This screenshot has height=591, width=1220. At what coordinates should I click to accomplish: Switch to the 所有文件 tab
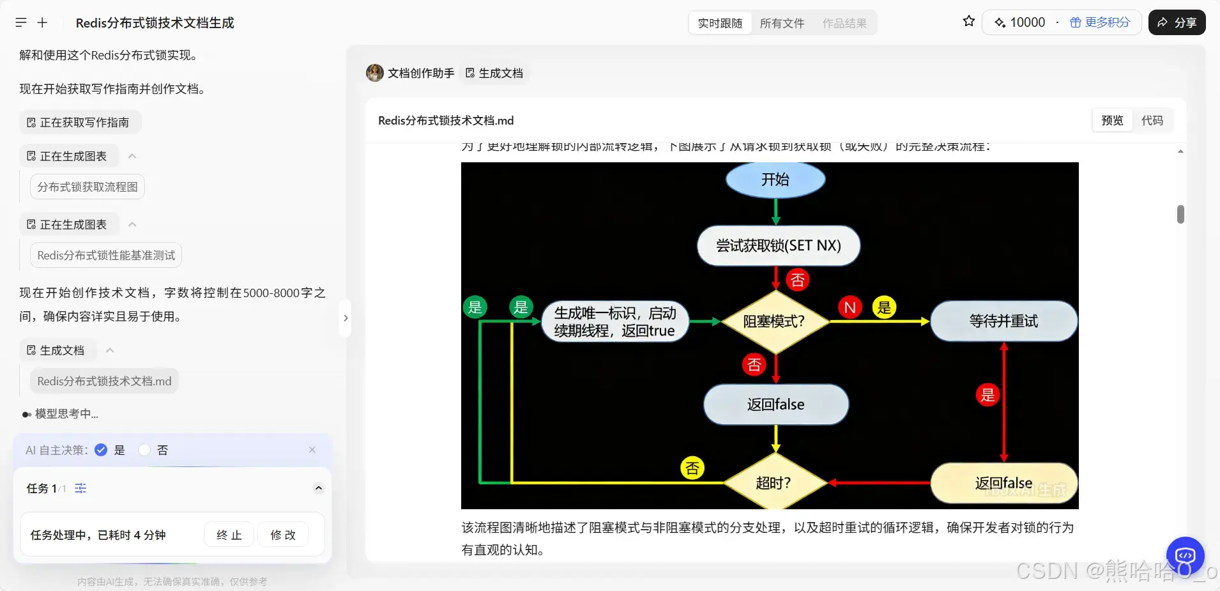pyautogui.click(x=782, y=22)
